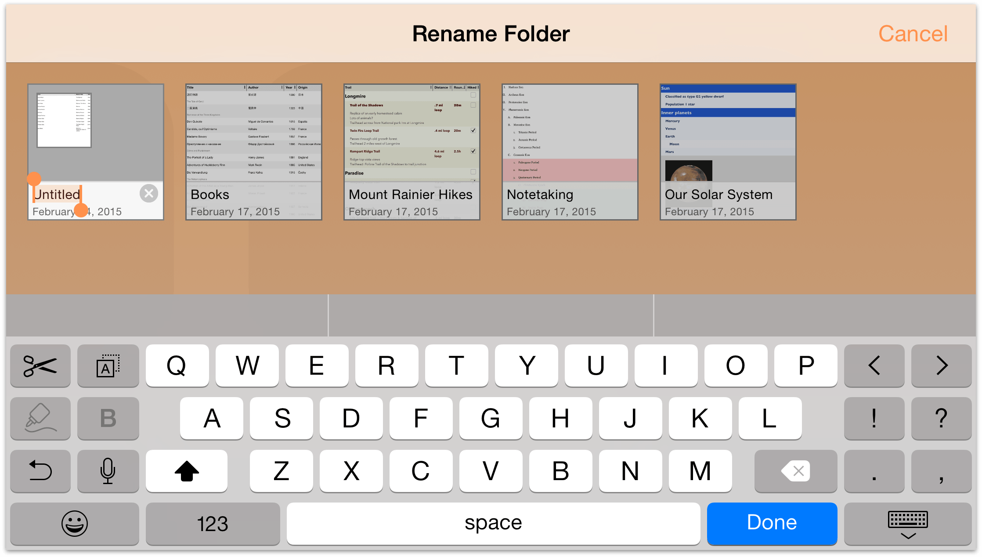Tap the shift arrow key
982x557 pixels.
pos(187,471)
